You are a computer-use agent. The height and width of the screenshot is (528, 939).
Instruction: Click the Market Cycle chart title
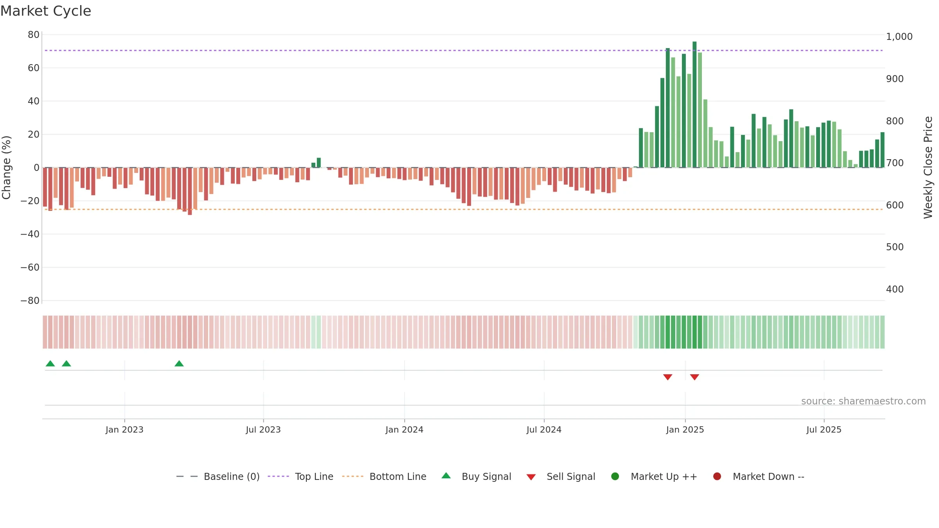pyautogui.click(x=46, y=11)
